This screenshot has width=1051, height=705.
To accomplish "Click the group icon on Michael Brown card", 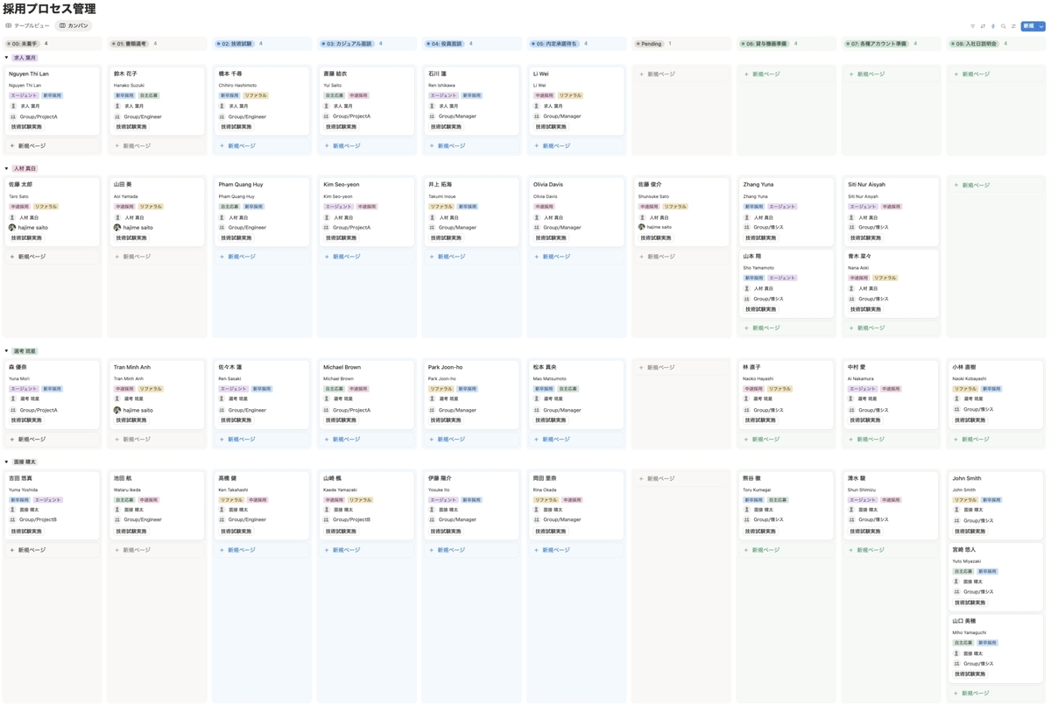I will [x=327, y=410].
